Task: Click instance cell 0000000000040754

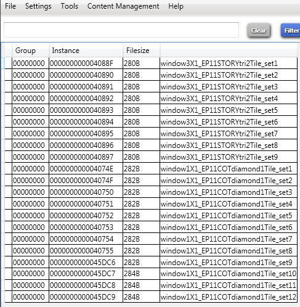Action: click(86, 239)
